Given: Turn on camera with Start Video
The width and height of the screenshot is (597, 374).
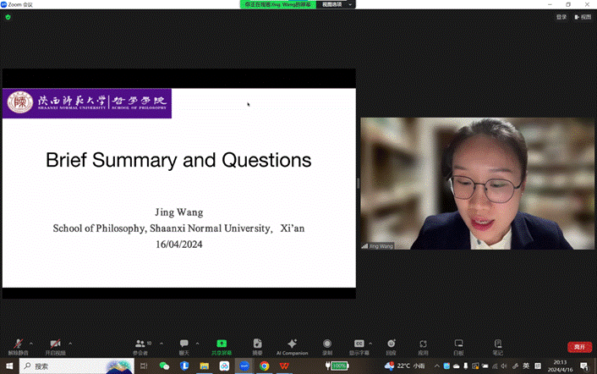Looking at the screenshot, I should pos(55,344).
